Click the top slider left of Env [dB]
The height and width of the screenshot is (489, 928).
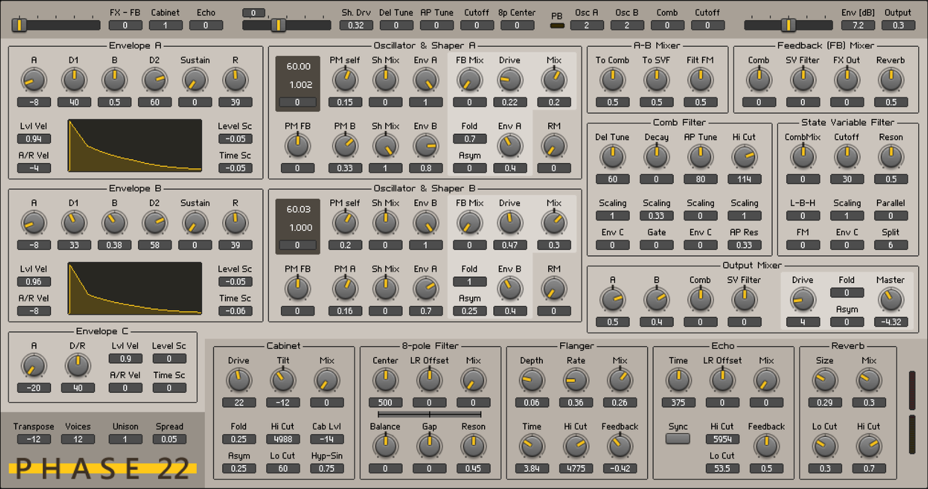pos(789,25)
